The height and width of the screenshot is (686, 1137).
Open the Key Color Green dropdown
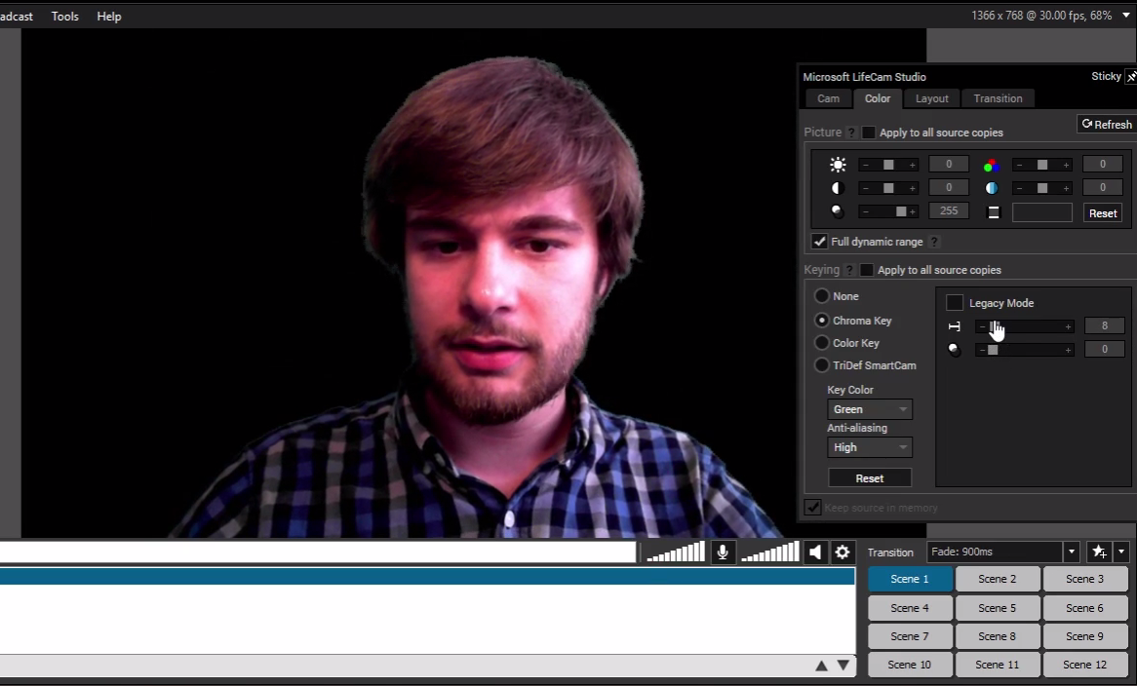point(869,409)
